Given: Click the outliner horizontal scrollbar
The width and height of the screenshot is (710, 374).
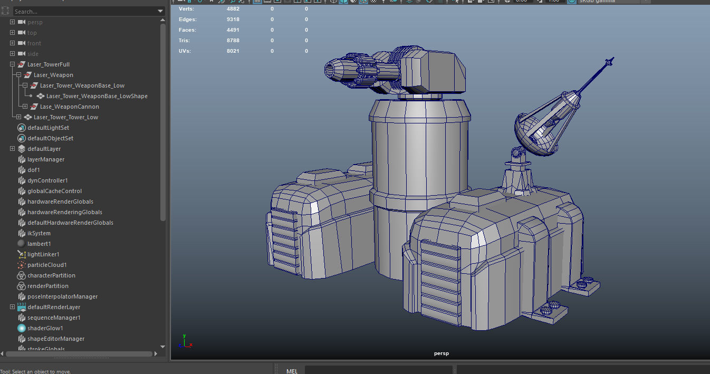Looking at the screenshot, I should click(79, 354).
